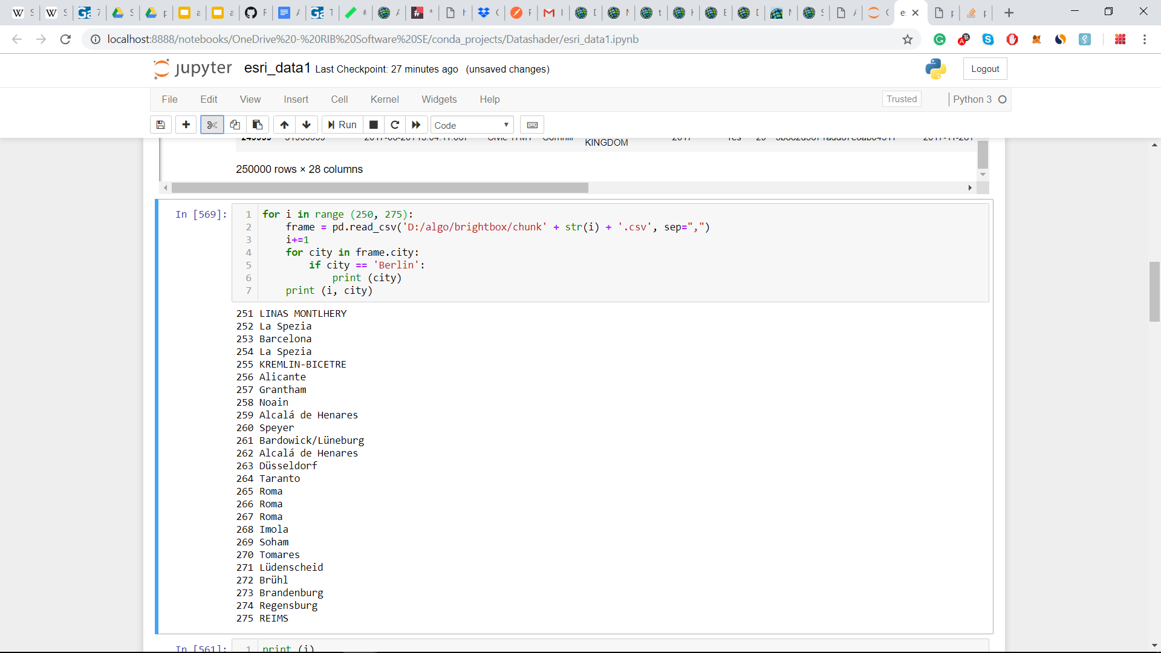Open the Code cell type dropdown
This screenshot has width=1161, height=653.
tap(472, 125)
